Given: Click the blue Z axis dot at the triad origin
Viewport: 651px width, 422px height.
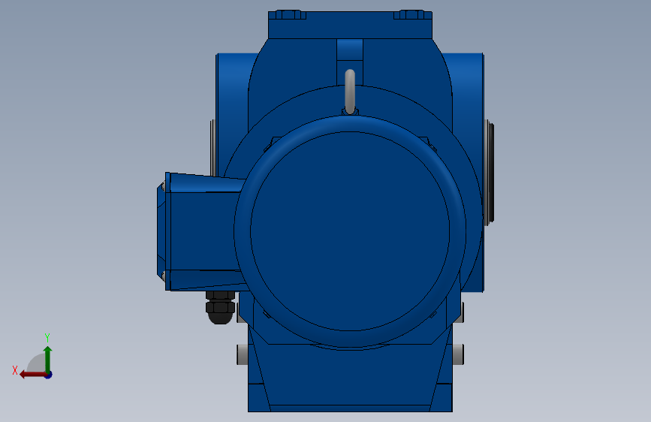Looking at the screenshot, I should (x=49, y=375).
